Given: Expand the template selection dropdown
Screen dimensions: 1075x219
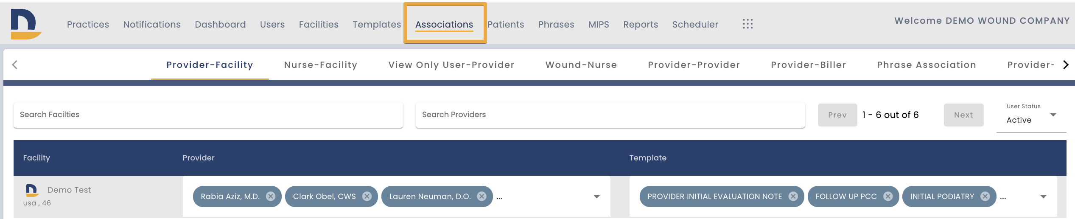Looking at the screenshot, I should pyautogui.click(x=1044, y=197).
